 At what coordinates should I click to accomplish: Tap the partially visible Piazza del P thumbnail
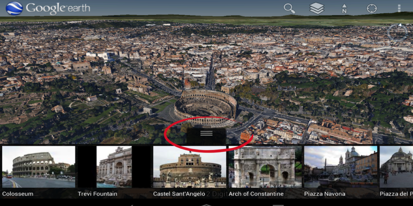click(396, 167)
